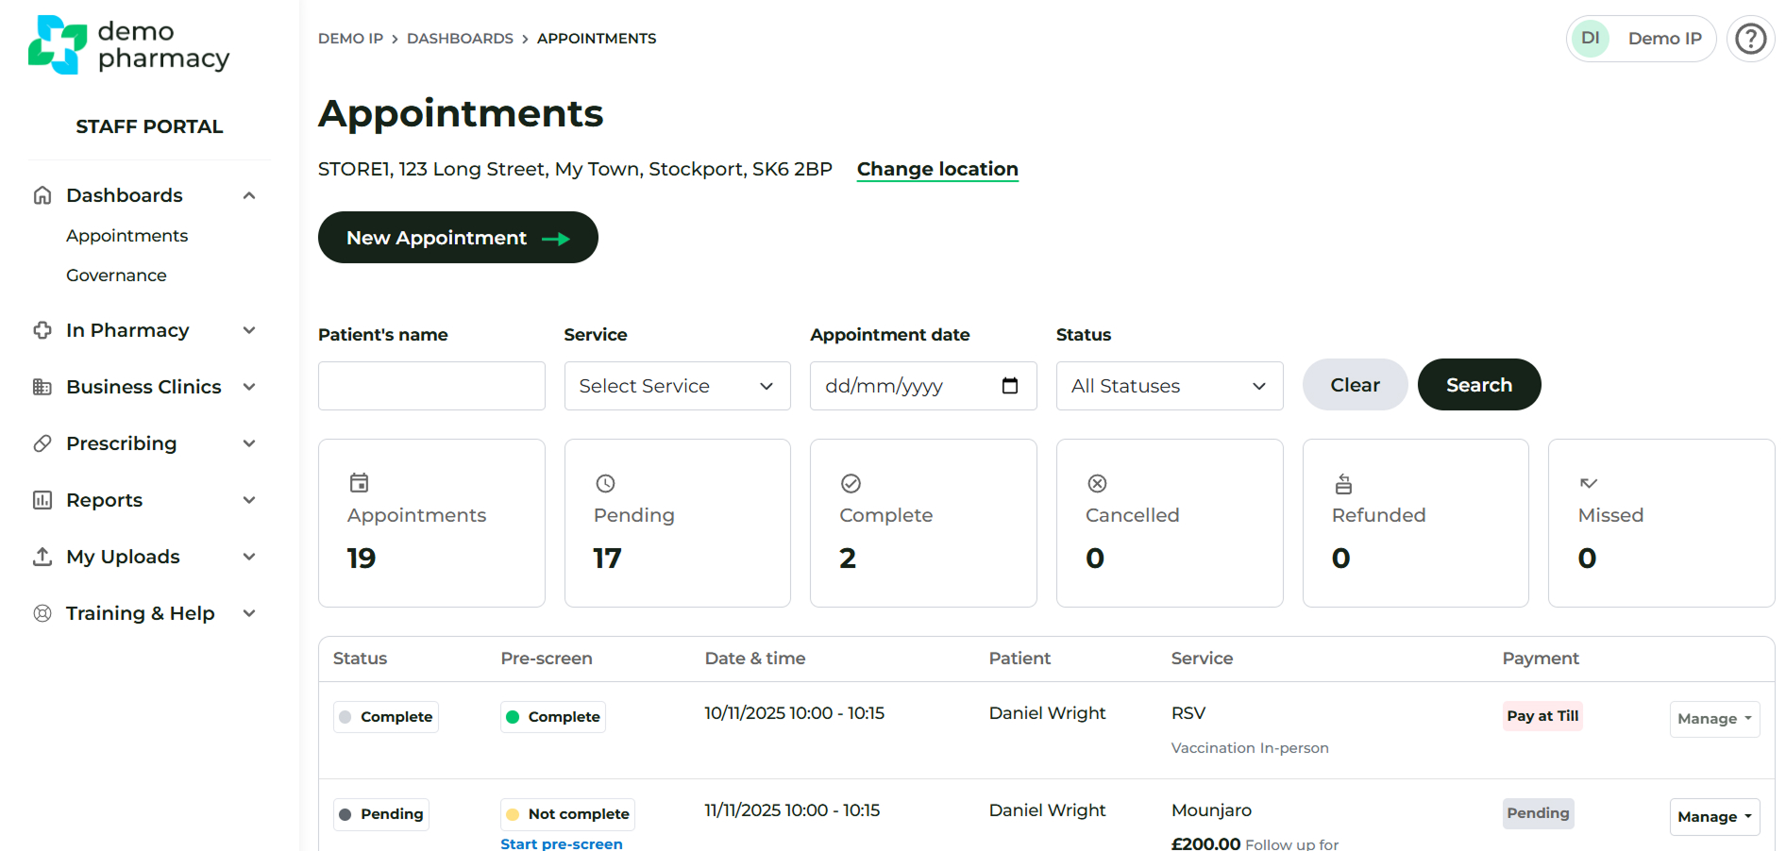Click the demo pharmacy logo

click(x=129, y=44)
